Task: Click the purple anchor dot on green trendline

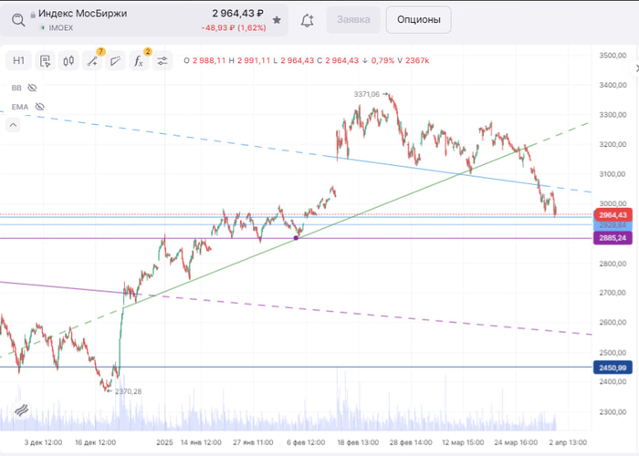Action: point(296,238)
